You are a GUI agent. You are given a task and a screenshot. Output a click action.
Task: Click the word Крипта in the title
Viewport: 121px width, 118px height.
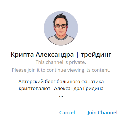point(22,55)
